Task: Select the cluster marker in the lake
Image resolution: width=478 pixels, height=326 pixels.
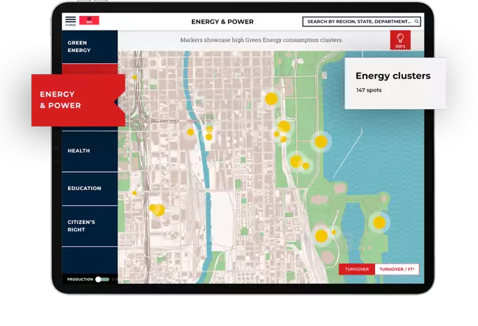Action: pos(321,141)
